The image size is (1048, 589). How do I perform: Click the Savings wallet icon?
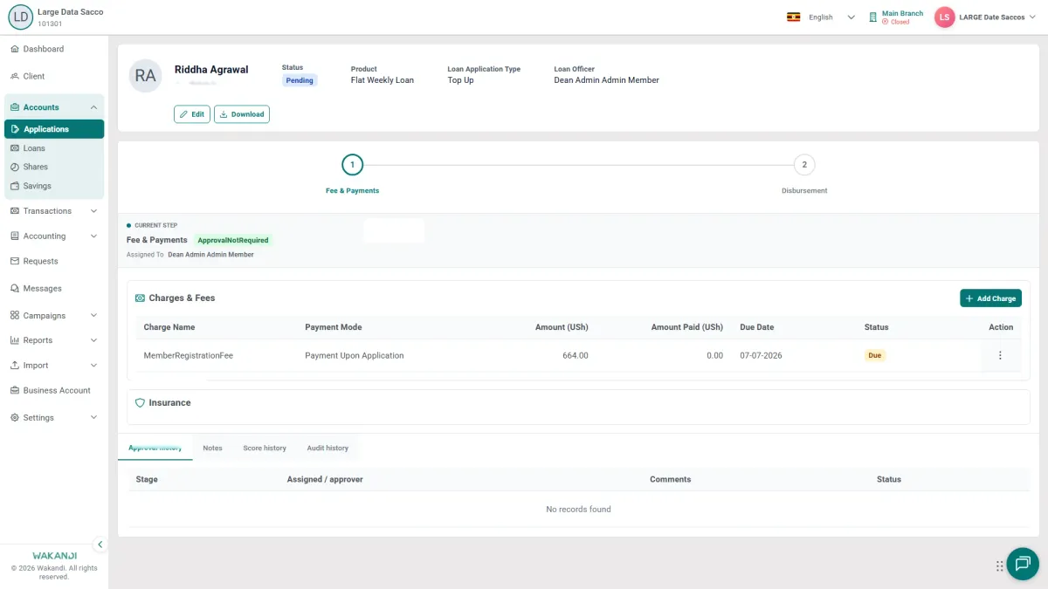[x=15, y=186]
